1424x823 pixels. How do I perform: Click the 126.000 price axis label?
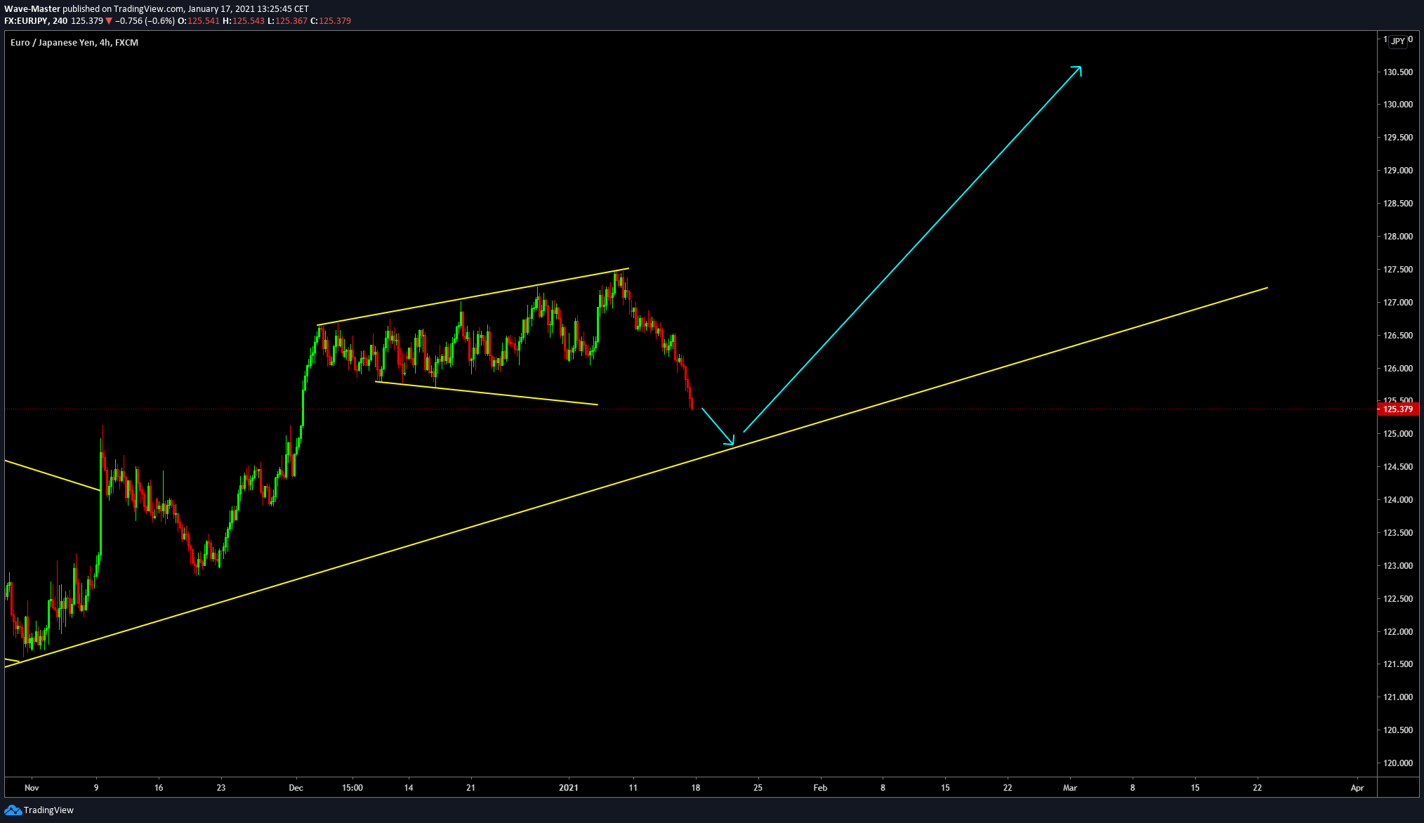tap(1398, 369)
